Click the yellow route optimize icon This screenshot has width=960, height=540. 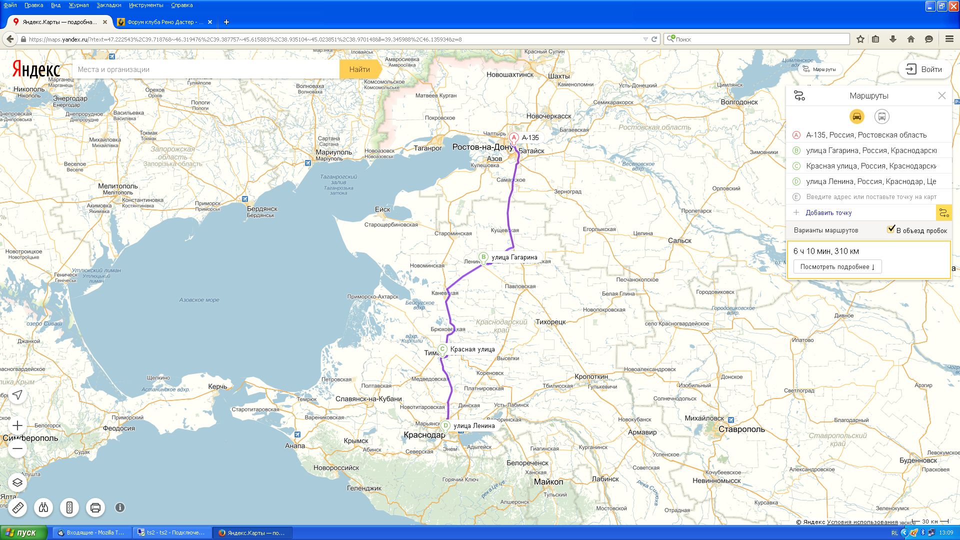coord(943,213)
